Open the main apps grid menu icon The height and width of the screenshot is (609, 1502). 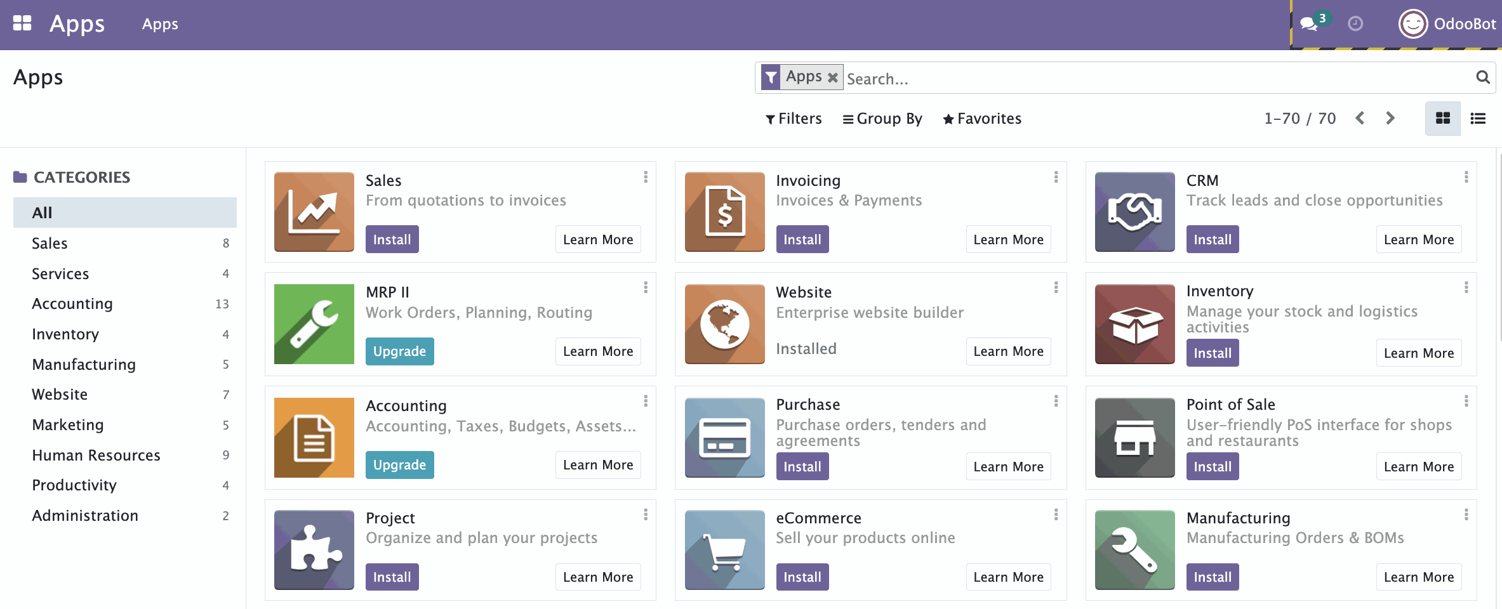point(22,23)
